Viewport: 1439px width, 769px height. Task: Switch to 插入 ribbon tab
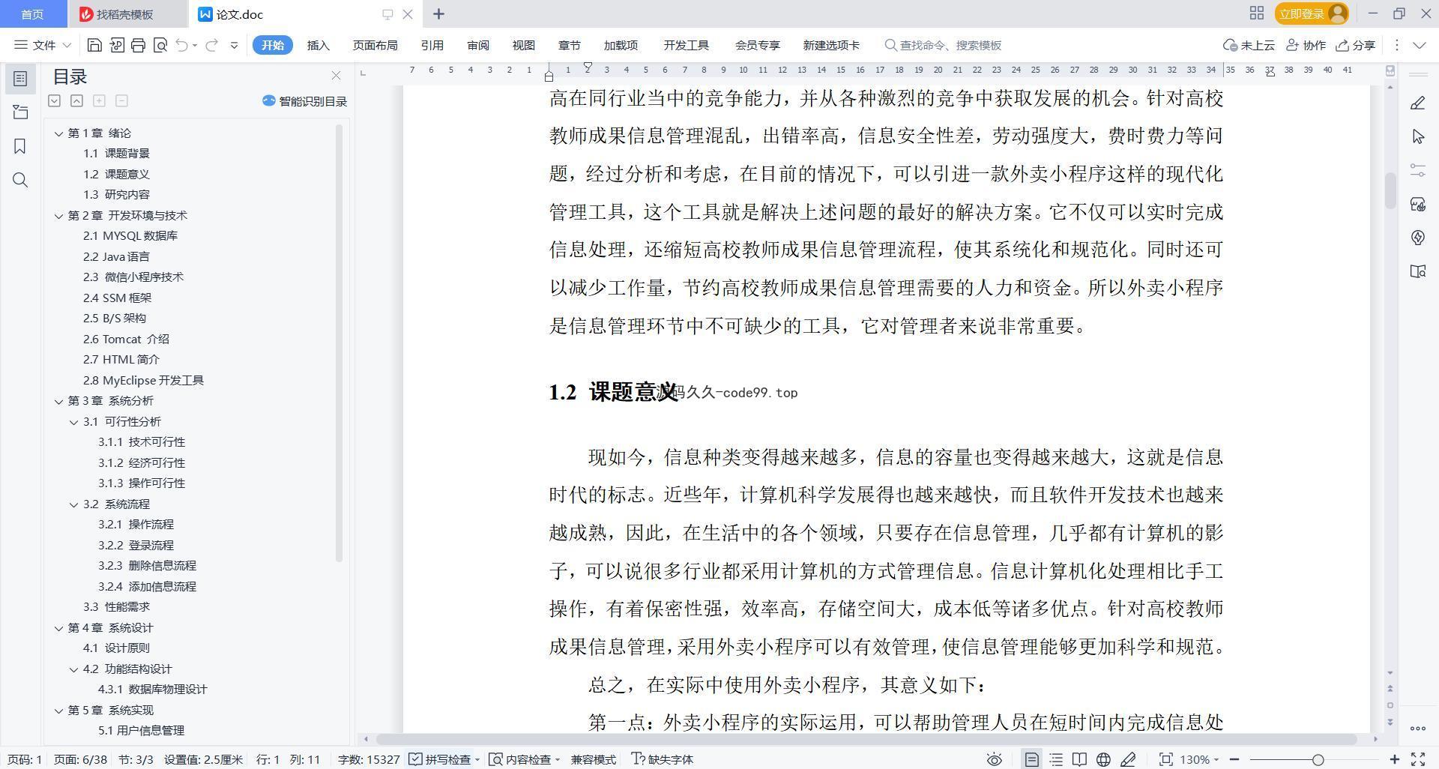click(x=319, y=45)
